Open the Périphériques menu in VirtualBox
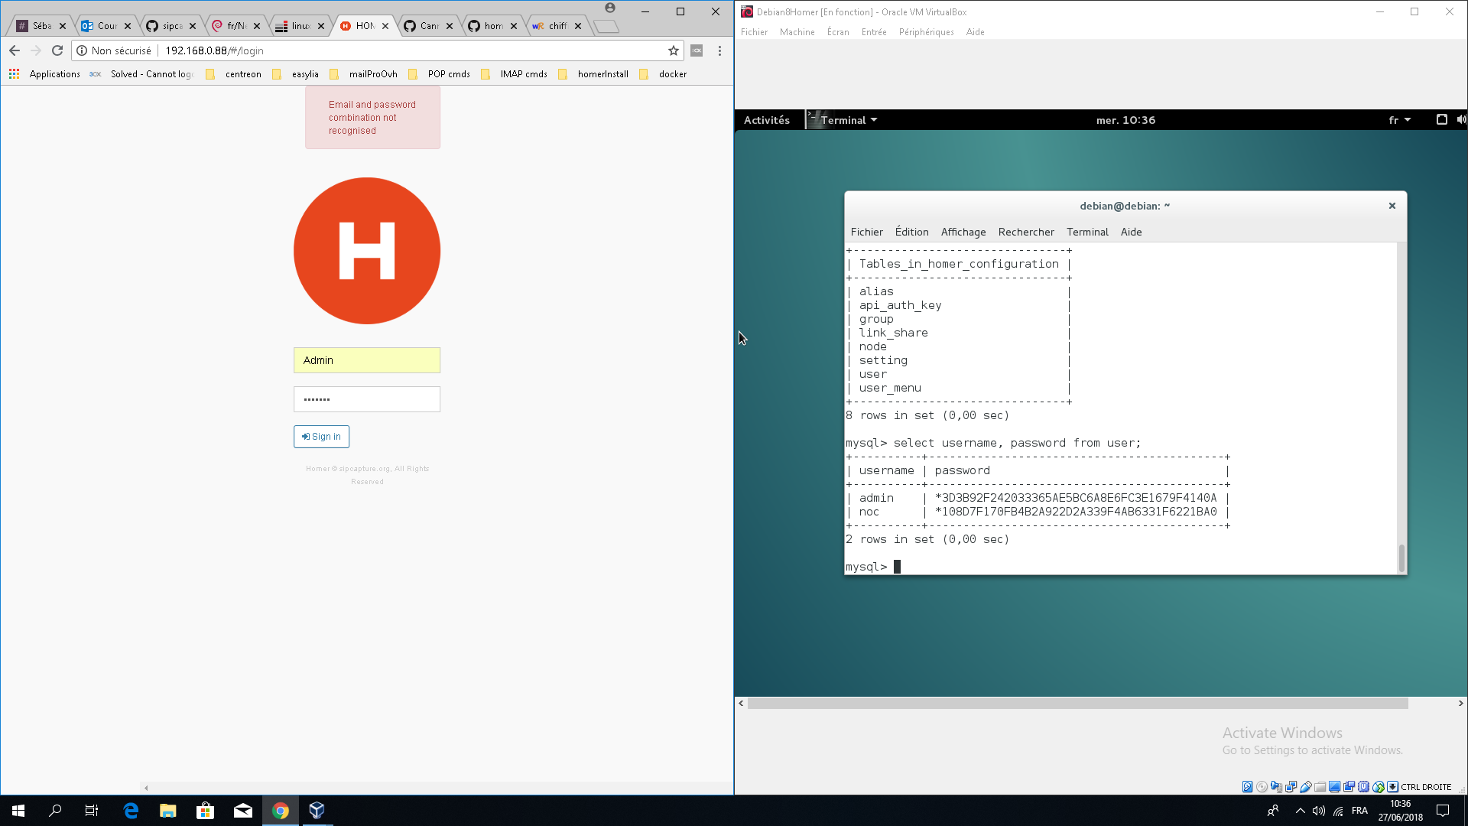Screen dimensions: 1468x826 927,32
